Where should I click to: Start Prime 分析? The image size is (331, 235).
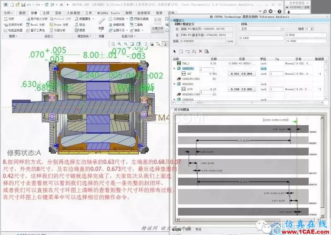click(59, 25)
